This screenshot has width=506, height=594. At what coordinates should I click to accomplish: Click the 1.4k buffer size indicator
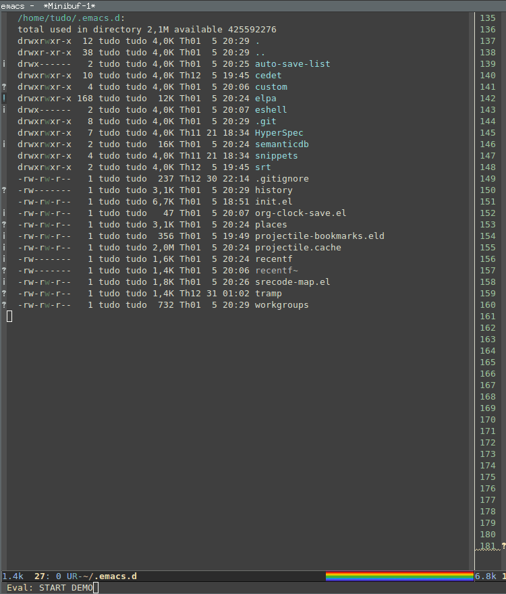coord(13,576)
